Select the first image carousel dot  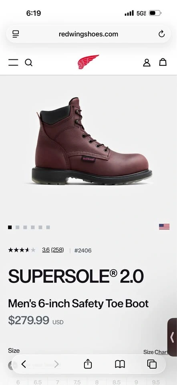(10, 227)
